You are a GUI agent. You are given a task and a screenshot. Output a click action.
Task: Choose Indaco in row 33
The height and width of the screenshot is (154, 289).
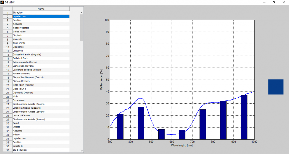[41, 135]
